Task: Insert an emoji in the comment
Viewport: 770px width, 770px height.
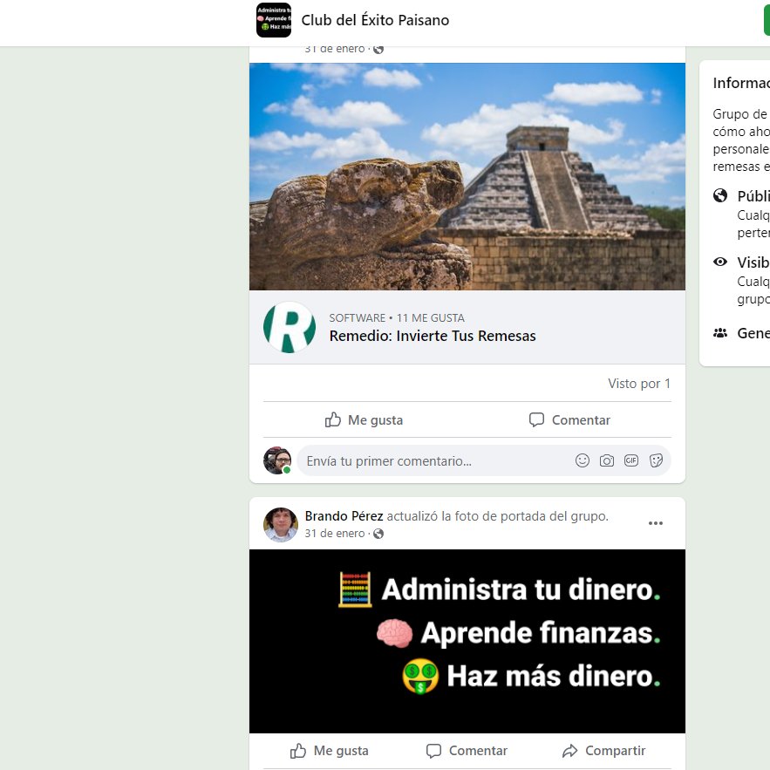Action: tap(582, 460)
